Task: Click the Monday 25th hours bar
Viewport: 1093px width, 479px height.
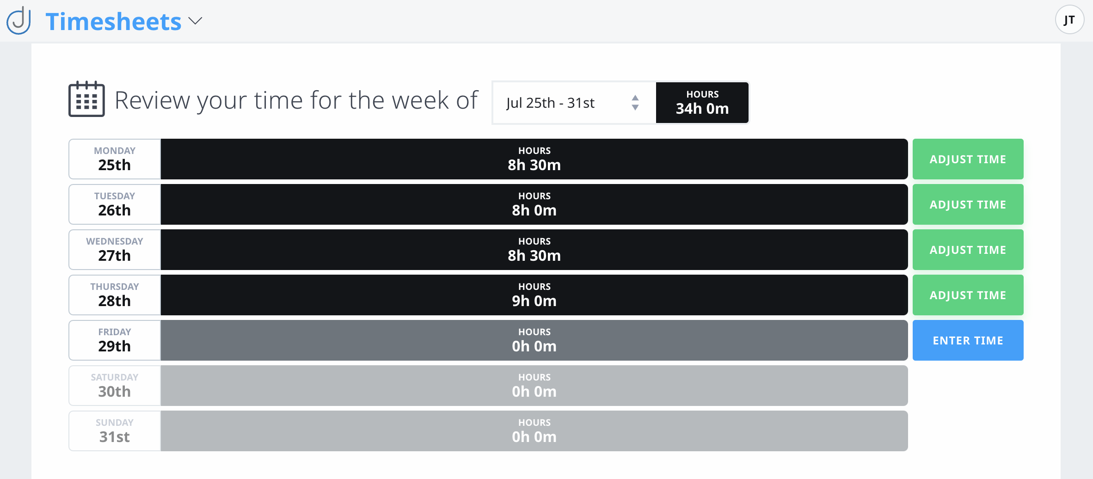Action: click(x=534, y=159)
